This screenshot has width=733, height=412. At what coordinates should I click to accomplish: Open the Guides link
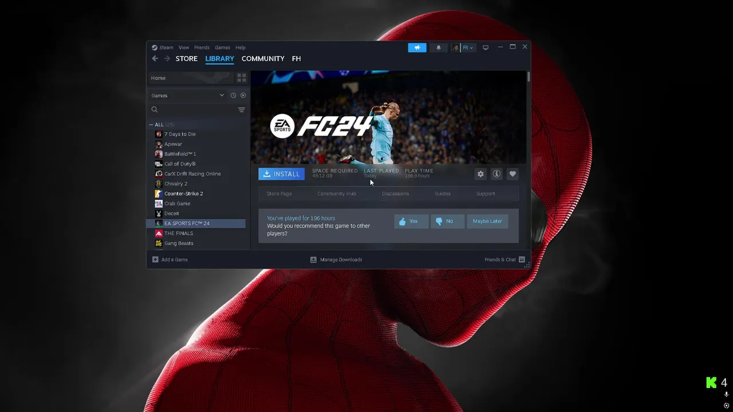(443, 193)
